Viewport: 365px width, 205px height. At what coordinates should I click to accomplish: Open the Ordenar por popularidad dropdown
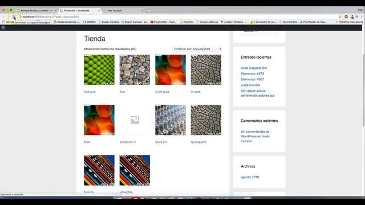point(197,49)
